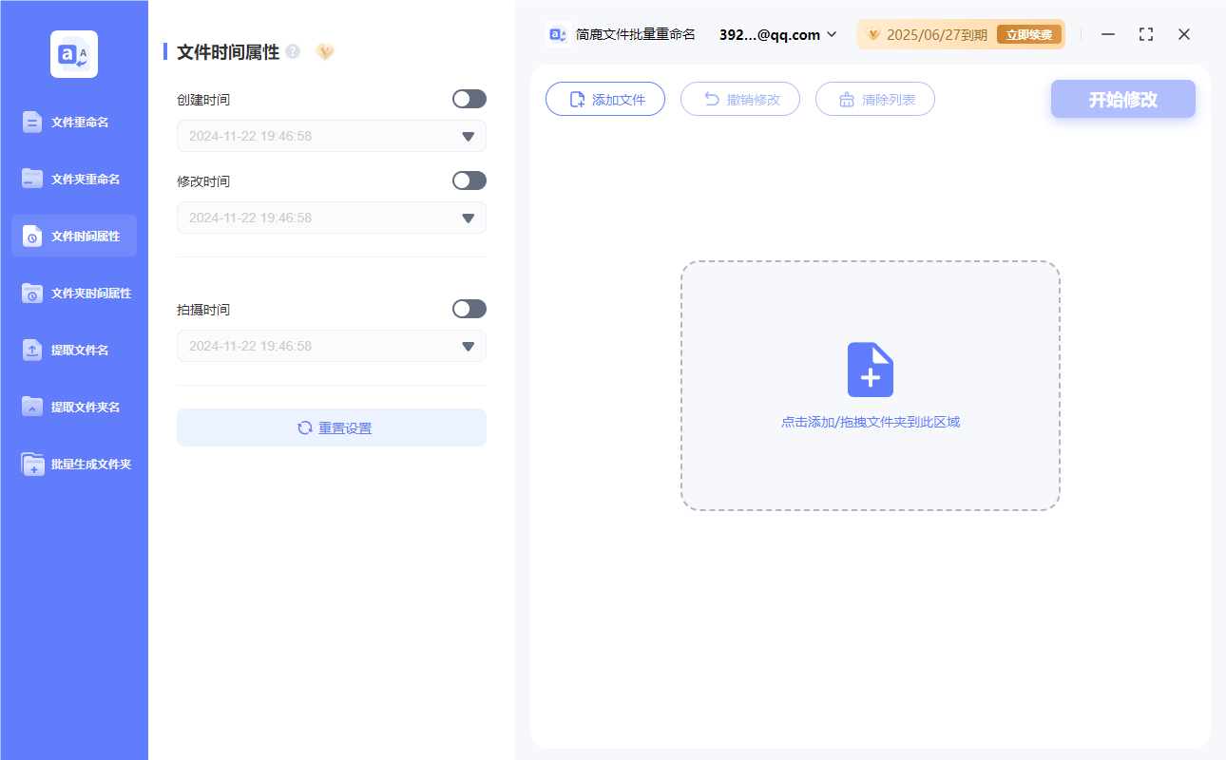Open the 提取文件名 tool
The height and width of the screenshot is (760, 1226).
pos(73,350)
